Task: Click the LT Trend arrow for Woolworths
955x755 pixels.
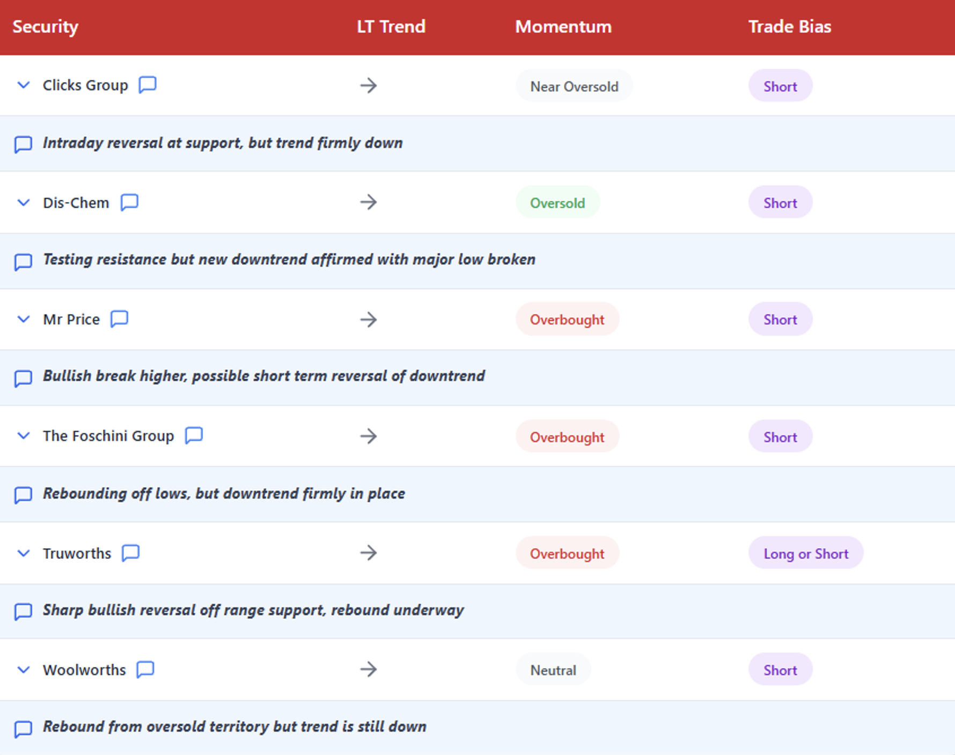Action: [369, 670]
